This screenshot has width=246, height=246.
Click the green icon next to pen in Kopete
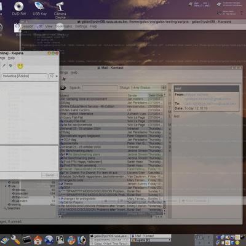11,66
